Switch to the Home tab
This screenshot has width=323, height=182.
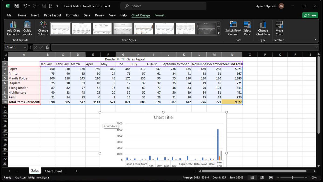(22, 15)
